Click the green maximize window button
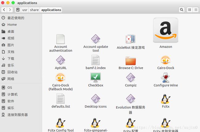200x132 pixels. [13, 3]
